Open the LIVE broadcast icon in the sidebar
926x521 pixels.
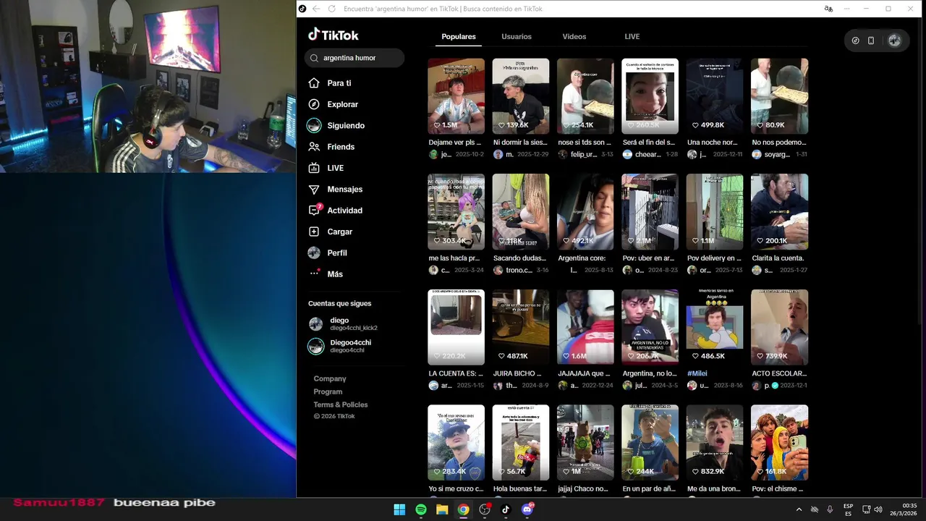tap(314, 168)
